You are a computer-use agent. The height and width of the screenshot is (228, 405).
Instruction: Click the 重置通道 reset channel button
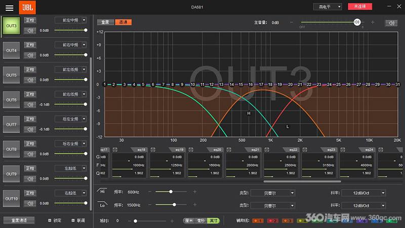[19, 220]
